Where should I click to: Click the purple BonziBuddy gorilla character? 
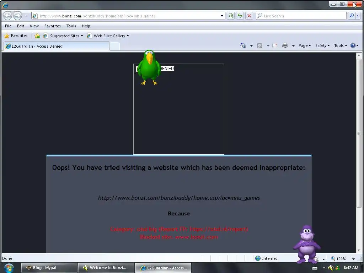[307, 244]
